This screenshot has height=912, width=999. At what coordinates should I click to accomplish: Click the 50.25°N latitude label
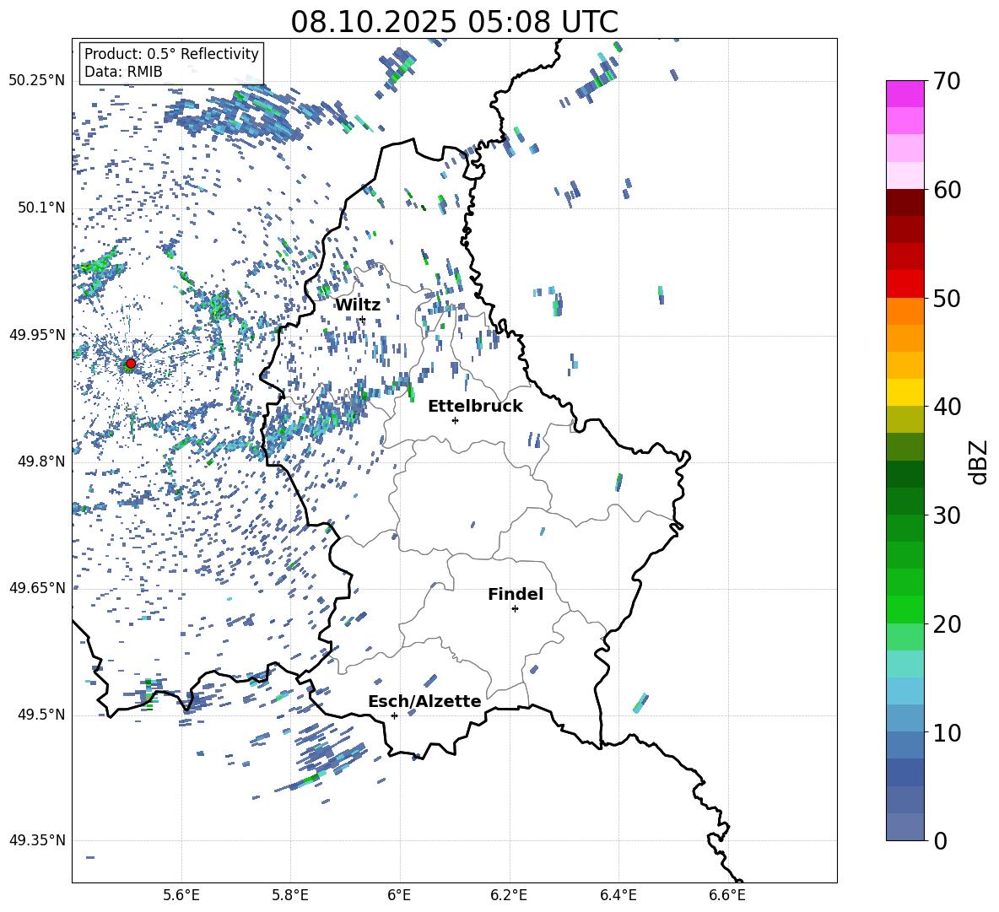pyautogui.click(x=37, y=81)
